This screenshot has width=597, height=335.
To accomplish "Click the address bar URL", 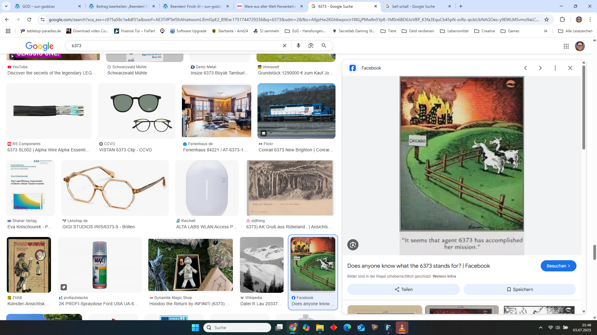I will coord(294,20).
